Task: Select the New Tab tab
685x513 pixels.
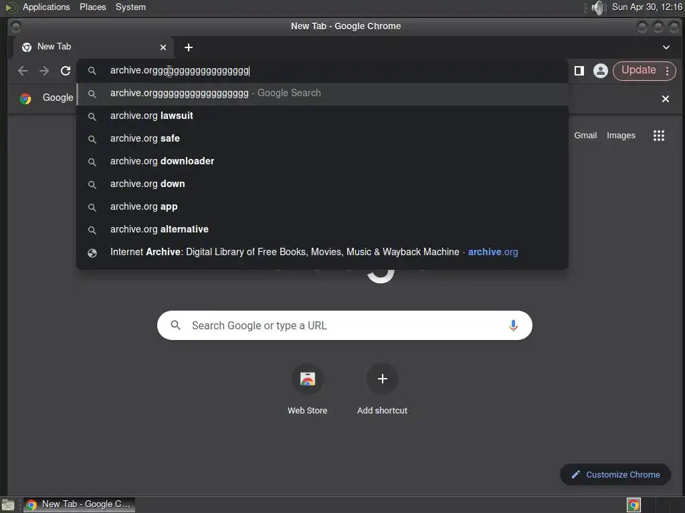Action: [94, 47]
